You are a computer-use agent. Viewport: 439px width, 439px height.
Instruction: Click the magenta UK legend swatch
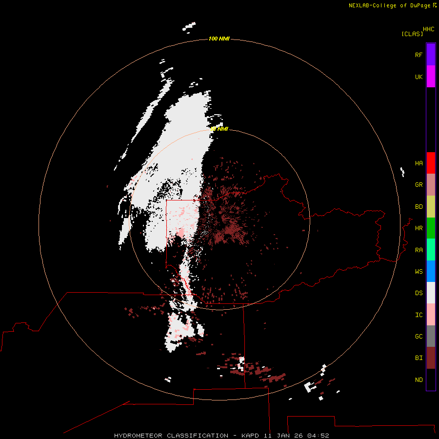click(x=431, y=77)
